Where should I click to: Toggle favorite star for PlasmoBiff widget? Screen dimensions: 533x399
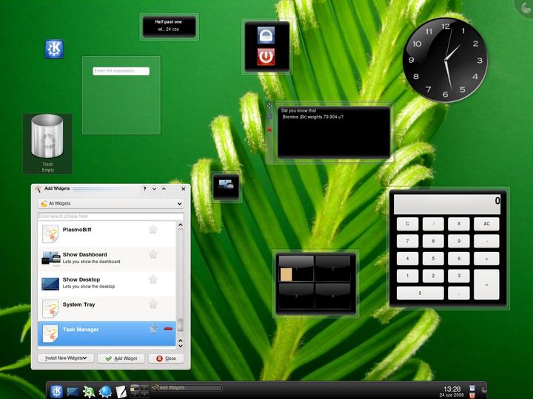(x=153, y=229)
